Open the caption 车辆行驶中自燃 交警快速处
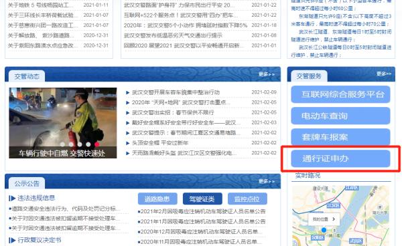Image resolution: width=402 pixels, height=246 pixels. (62, 153)
